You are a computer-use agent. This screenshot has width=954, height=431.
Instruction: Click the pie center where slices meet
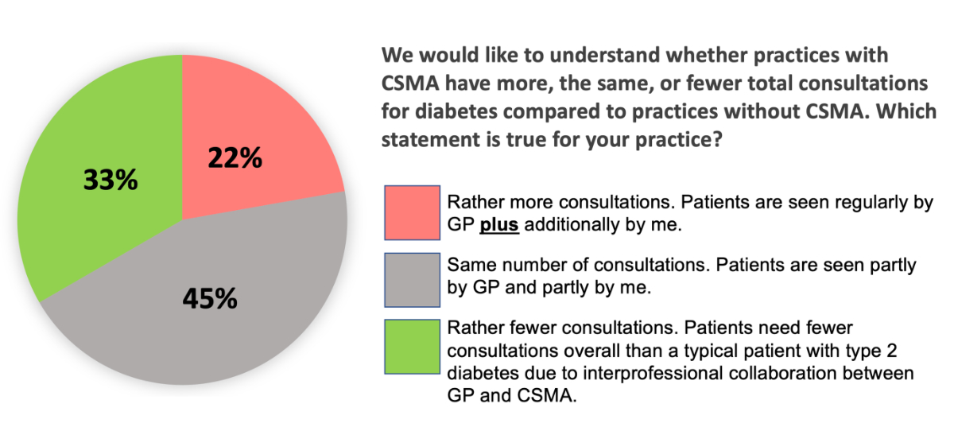coord(182,219)
